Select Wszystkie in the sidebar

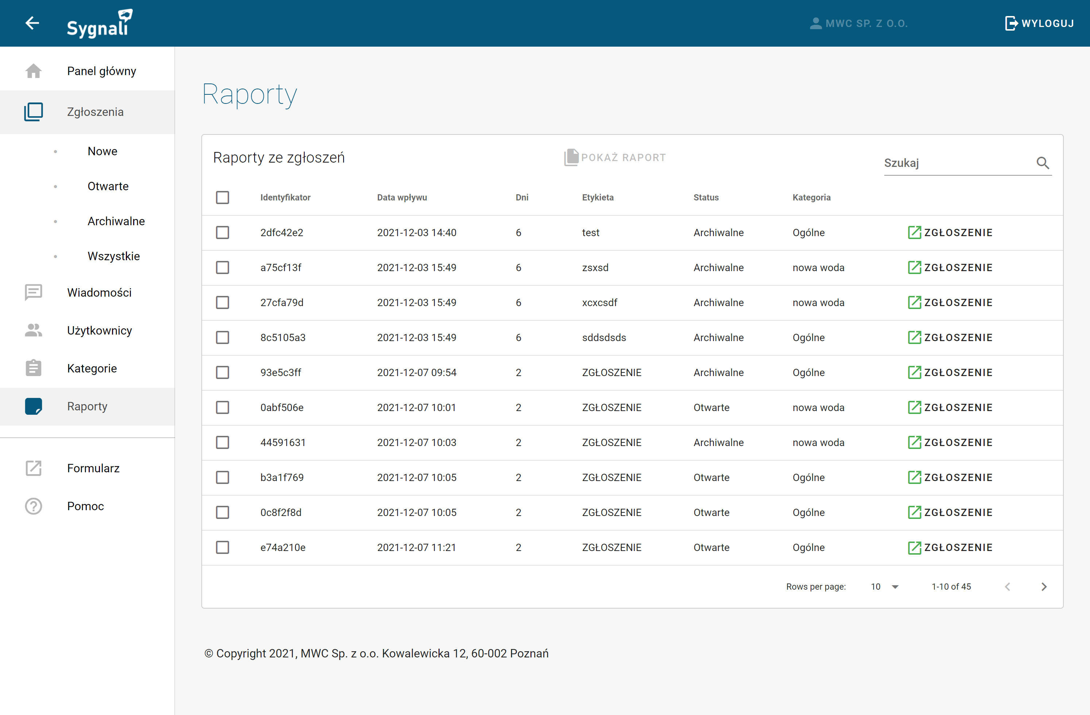point(113,256)
